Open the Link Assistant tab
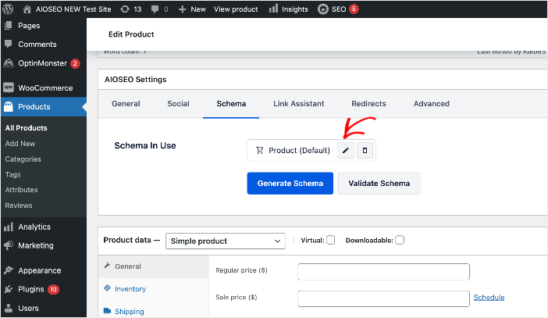This screenshot has width=548, height=318. pos(299,104)
